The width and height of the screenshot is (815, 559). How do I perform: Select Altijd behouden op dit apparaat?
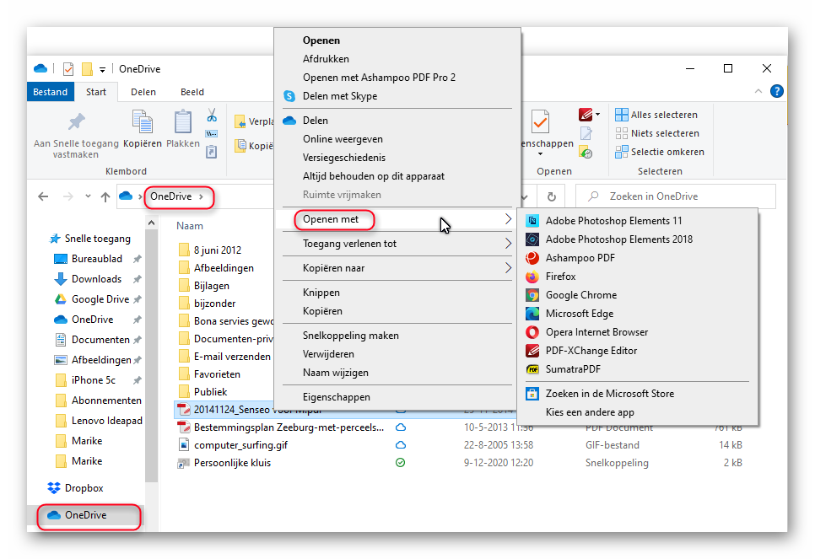(x=374, y=176)
